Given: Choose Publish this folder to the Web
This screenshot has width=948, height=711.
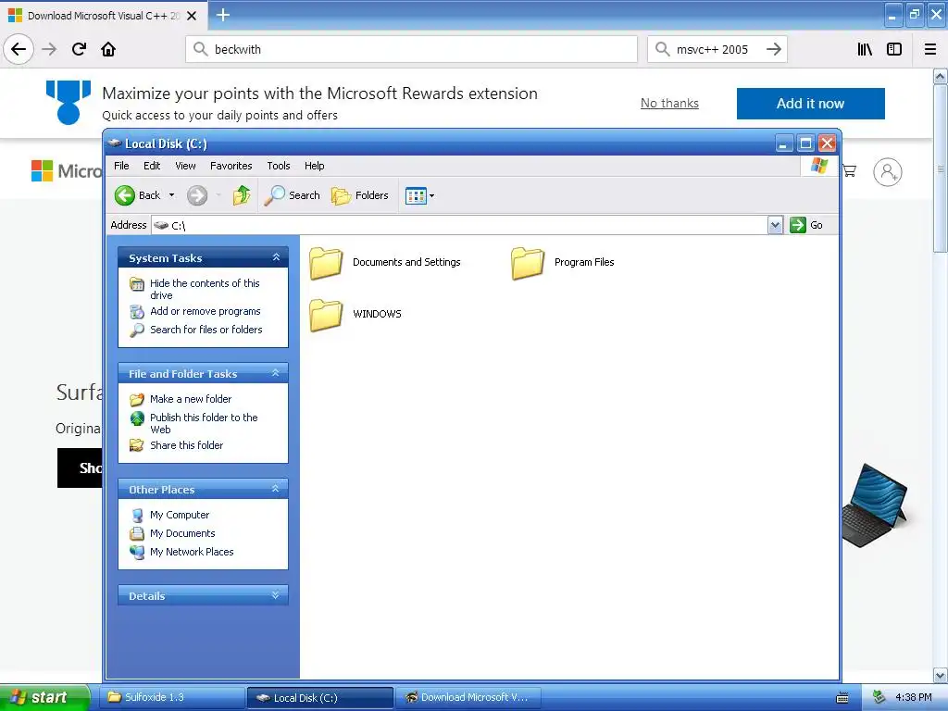Looking at the screenshot, I should [x=204, y=423].
